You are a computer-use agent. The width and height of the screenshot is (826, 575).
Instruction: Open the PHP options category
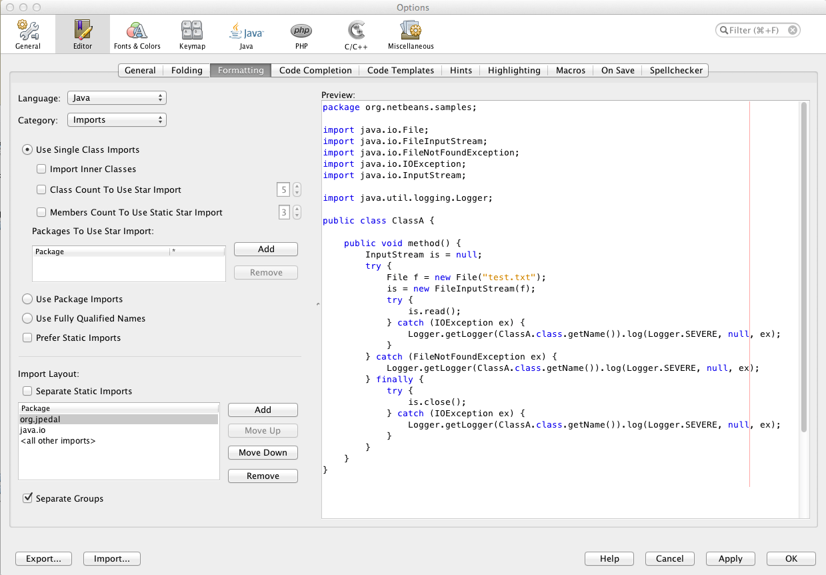(x=301, y=34)
